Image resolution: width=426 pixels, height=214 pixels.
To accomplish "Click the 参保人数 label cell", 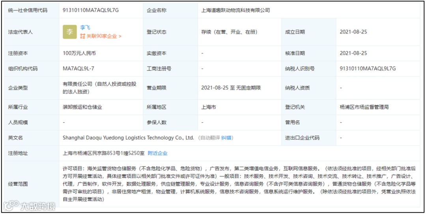I will pos(170,122).
